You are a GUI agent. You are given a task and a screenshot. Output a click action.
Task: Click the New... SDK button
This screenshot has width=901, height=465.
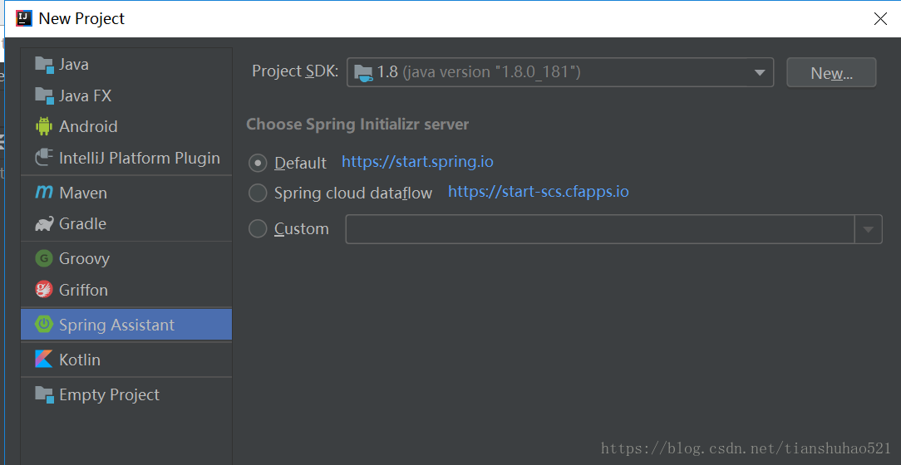coord(831,73)
